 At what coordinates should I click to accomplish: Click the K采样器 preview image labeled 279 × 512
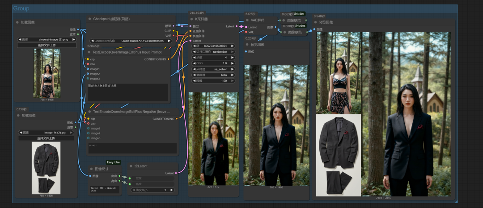click(213, 138)
